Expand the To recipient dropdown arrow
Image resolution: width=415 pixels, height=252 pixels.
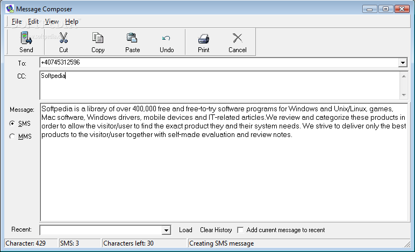pos(403,63)
